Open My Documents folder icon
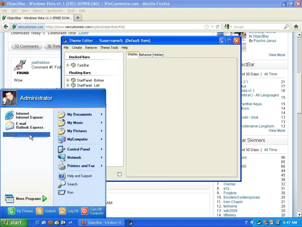This screenshot has height=227, width=302. (x=61, y=114)
